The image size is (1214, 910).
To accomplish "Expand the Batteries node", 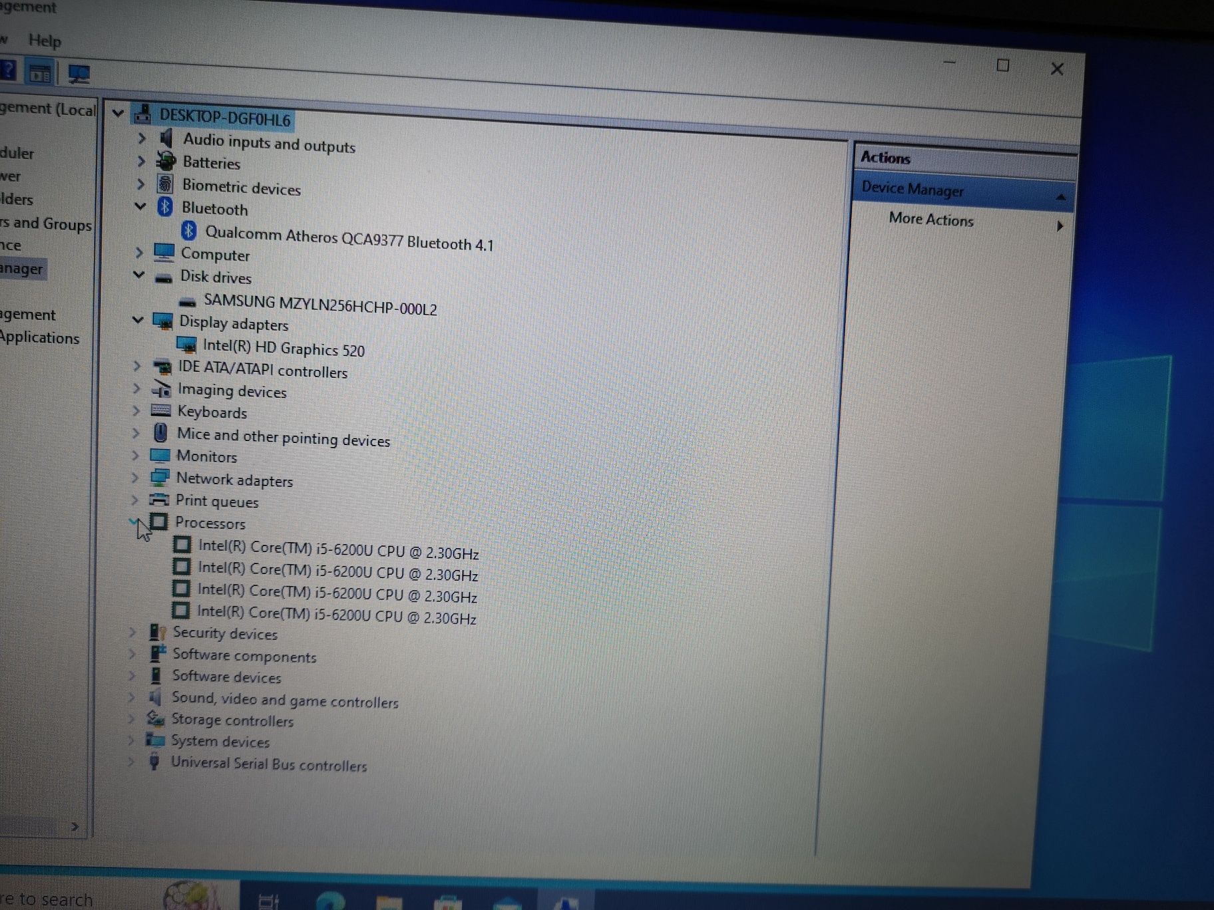I will (141, 161).
